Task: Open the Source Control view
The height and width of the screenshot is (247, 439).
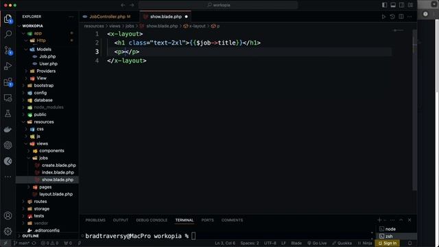Action: click(x=8, y=50)
